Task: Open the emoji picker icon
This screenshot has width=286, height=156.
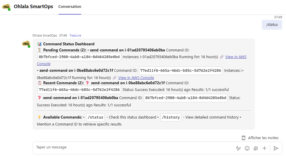Action: click(x=247, y=148)
